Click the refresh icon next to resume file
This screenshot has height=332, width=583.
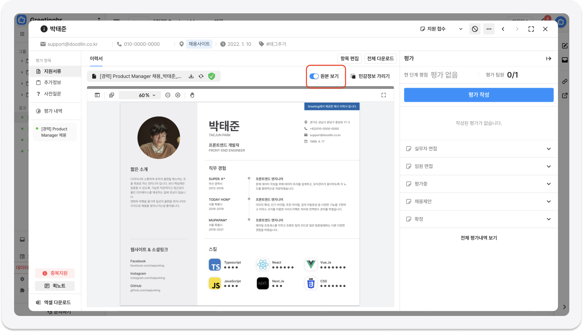[201, 76]
